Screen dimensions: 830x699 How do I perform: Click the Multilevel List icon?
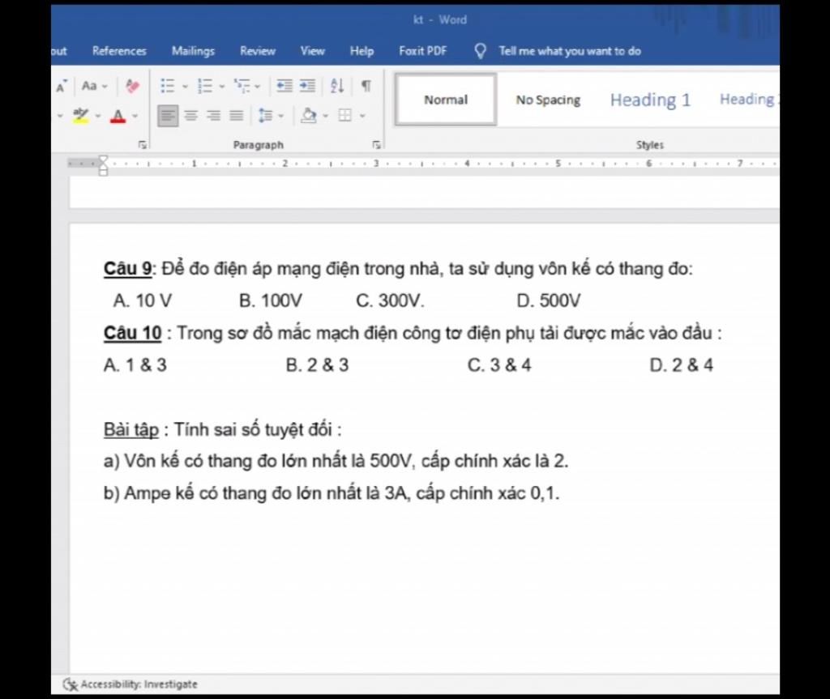point(242,86)
